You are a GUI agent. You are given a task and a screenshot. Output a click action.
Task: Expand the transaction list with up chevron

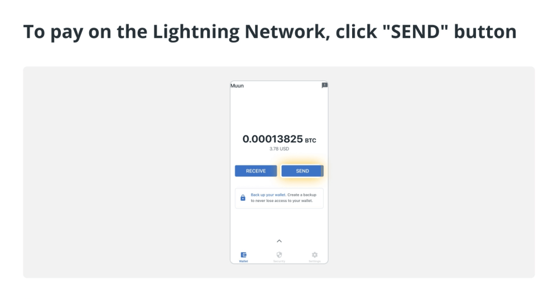click(280, 241)
